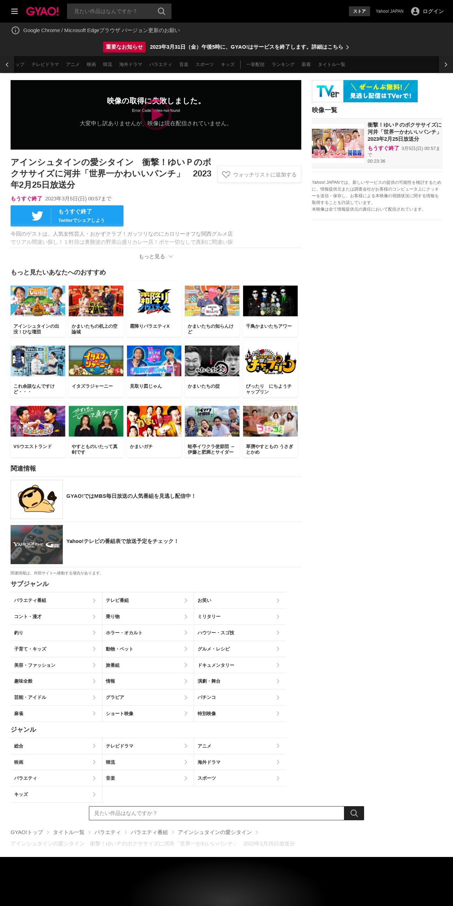Open 海外ドラマ genre row in the ジャンル list
The width and height of the screenshot is (453, 906).
pyautogui.click(x=240, y=762)
